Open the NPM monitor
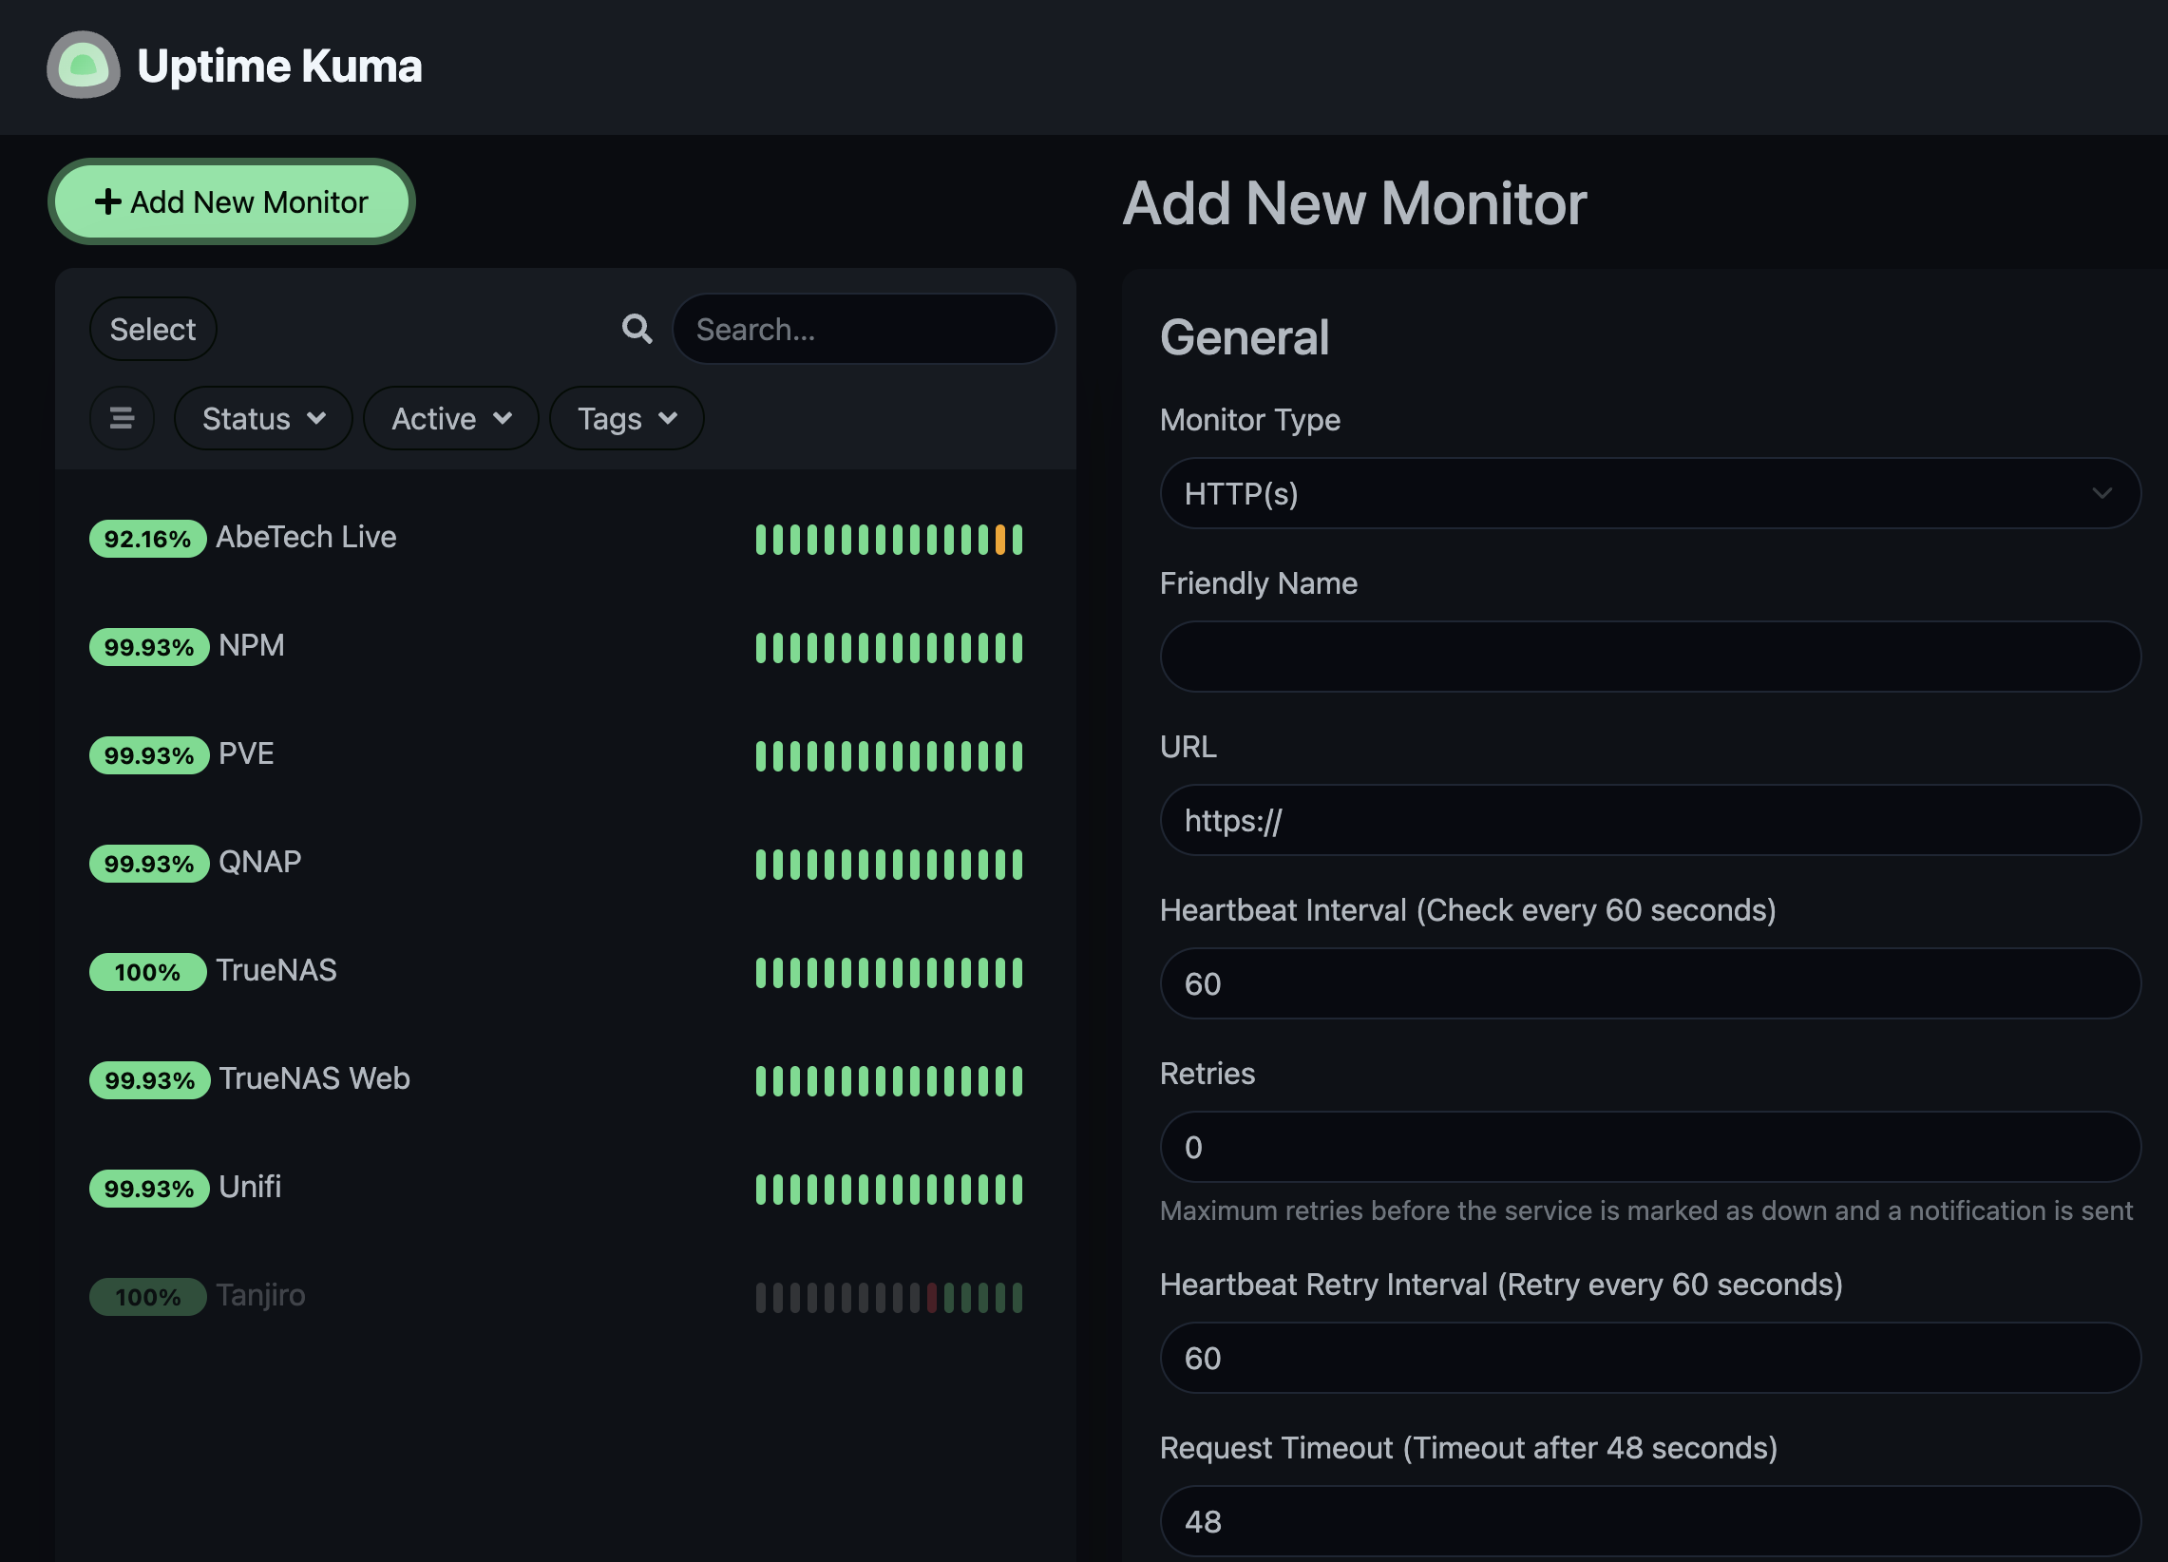Image resolution: width=2168 pixels, height=1562 pixels. point(565,646)
